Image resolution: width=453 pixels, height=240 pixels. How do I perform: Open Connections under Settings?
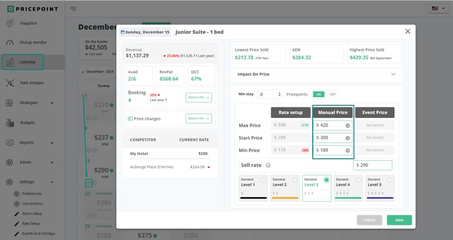pyautogui.click(x=32, y=204)
